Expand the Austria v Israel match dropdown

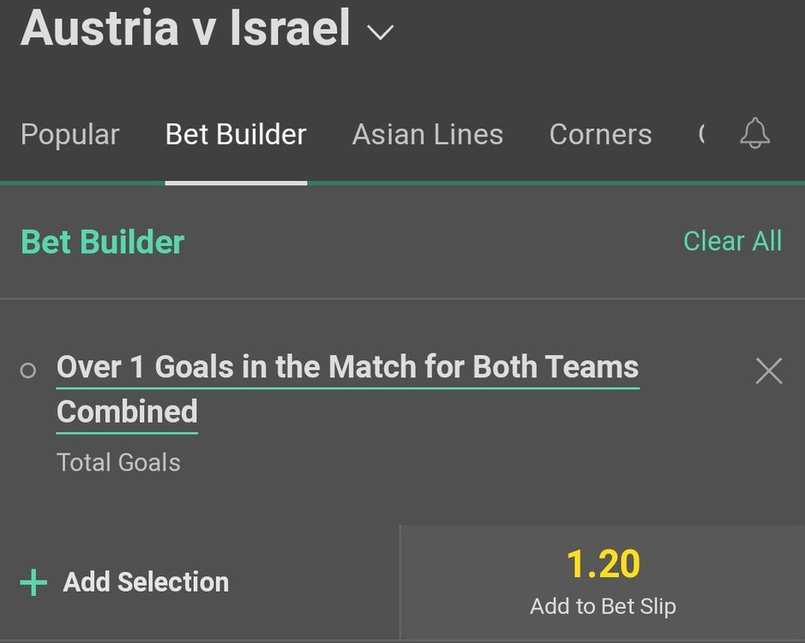pos(381,33)
